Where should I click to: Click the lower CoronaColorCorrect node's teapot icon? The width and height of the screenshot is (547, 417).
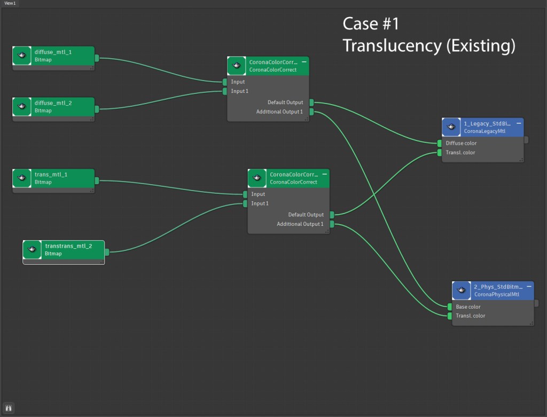[257, 178]
